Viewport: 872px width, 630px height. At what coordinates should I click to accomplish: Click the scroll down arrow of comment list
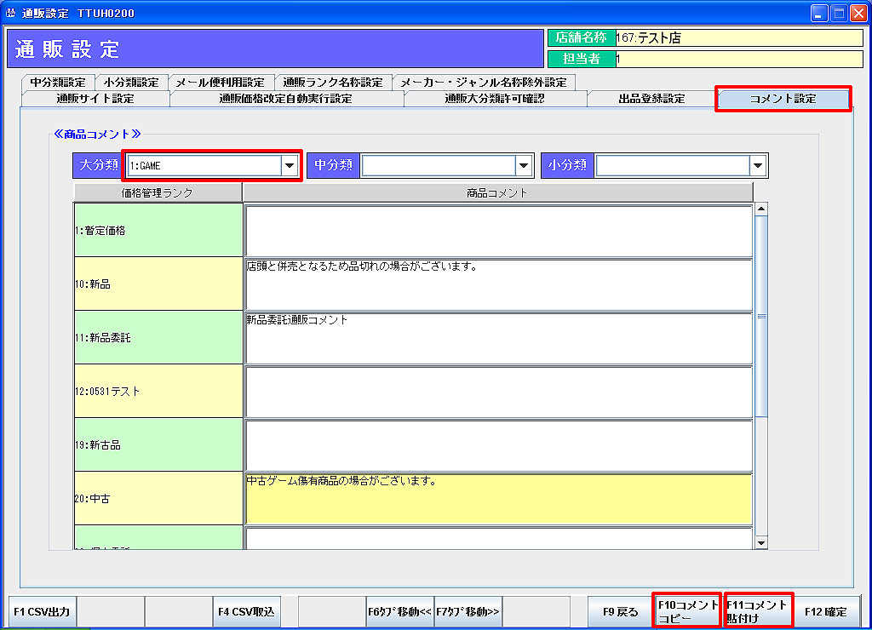[761, 542]
